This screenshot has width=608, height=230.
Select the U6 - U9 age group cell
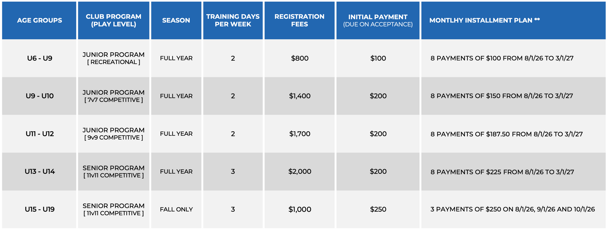point(39,58)
